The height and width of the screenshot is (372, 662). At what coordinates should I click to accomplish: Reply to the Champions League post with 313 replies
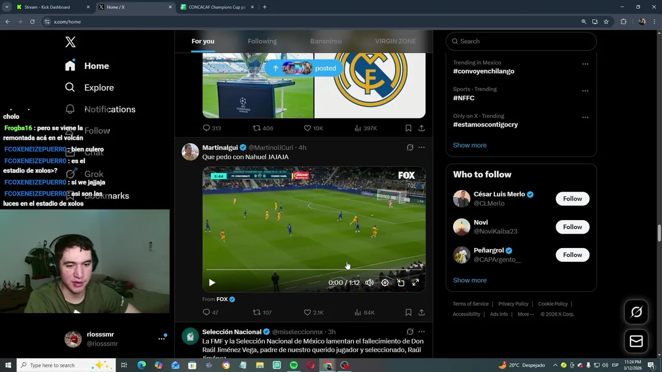212,128
